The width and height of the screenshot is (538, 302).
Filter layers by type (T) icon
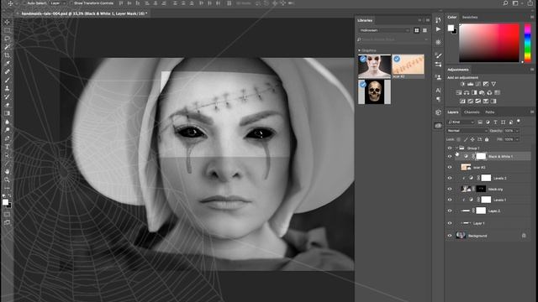coord(495,122)
